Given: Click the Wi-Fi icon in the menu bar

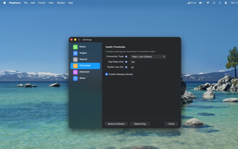Looking at the screenshot, I should (208, 3).
